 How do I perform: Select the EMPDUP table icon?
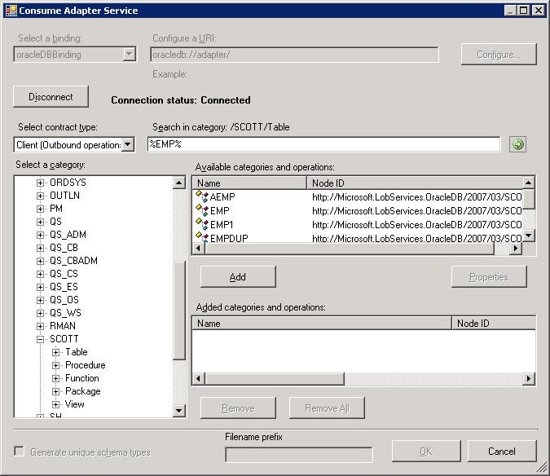coord(202,236)
